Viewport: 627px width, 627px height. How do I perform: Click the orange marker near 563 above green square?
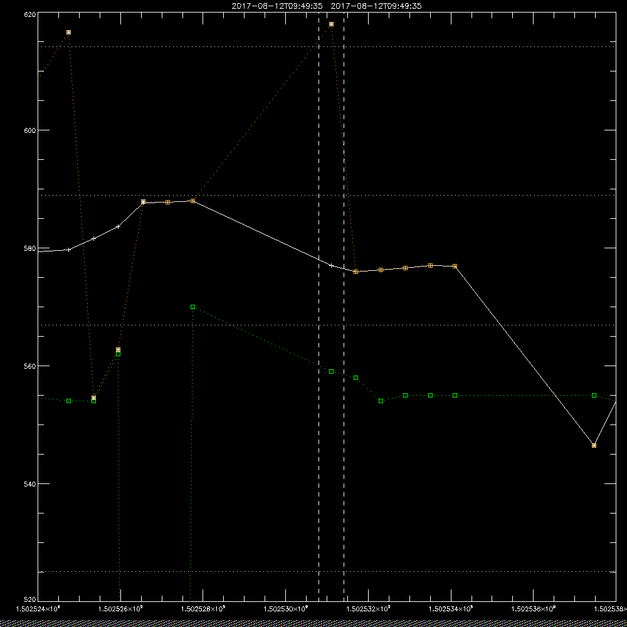[118, 349]
